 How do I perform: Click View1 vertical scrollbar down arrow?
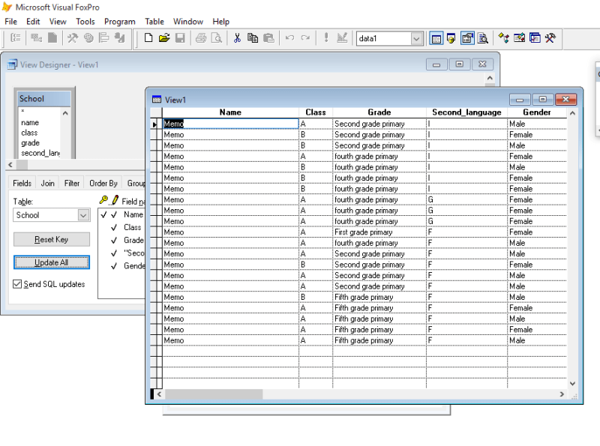pos(572,383)
